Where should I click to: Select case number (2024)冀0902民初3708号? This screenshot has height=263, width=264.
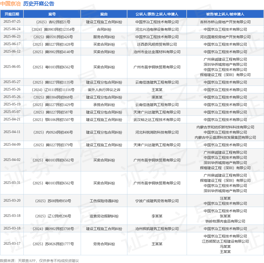click(53, 229)
